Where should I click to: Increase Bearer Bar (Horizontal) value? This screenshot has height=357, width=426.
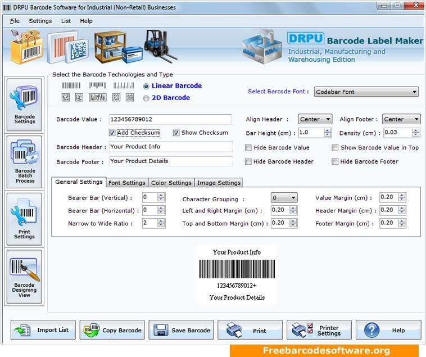(x=161, y=208)
